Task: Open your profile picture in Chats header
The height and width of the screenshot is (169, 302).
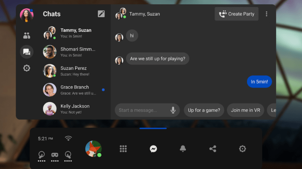Action: (x=27, y=15)
